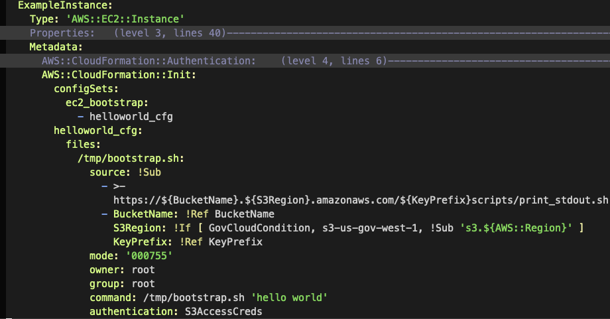Click the !Ref KeyPrefix value
The width and height of the screenshot is (610, 319).
[221, 242]
